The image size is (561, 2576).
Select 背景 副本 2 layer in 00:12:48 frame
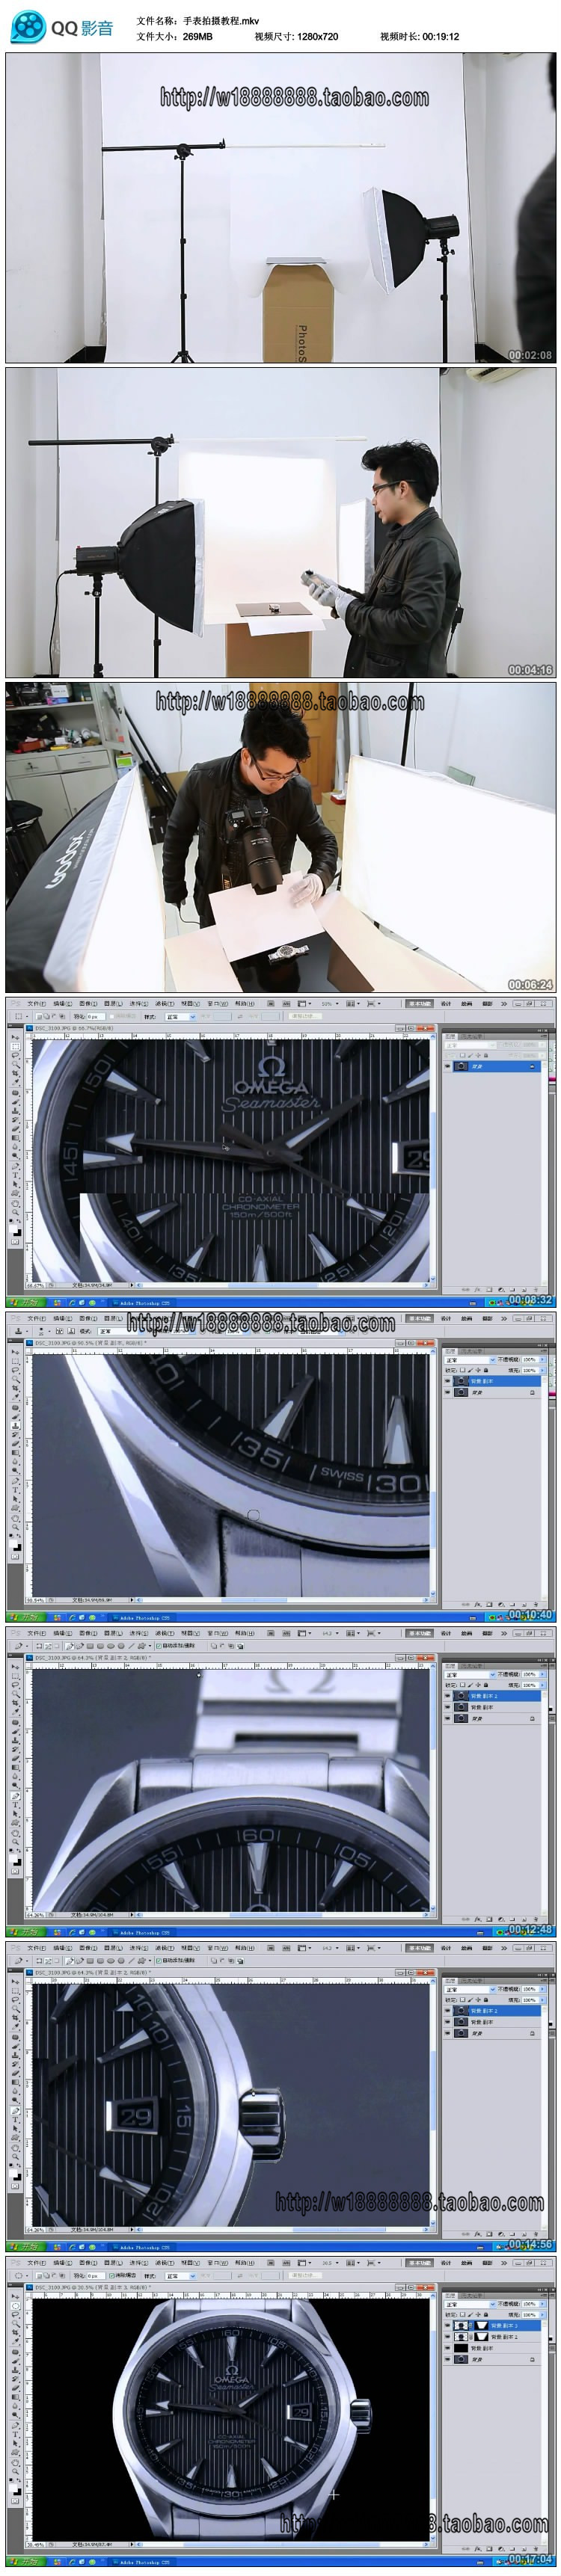[x=494, y=1696]
